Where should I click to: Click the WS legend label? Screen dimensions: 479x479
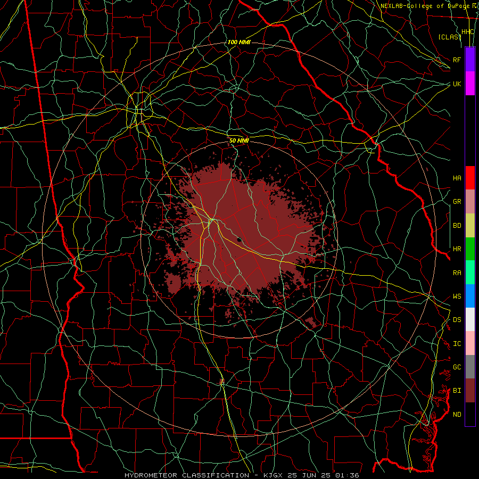coord(457,296)
